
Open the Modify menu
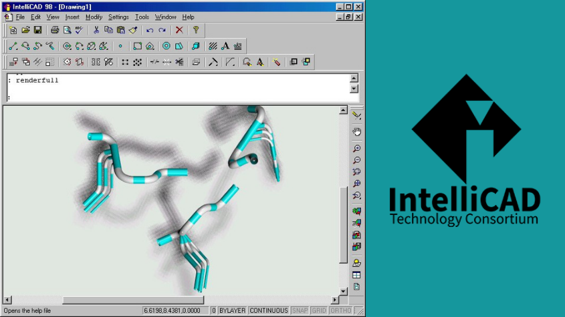(94, 17)
